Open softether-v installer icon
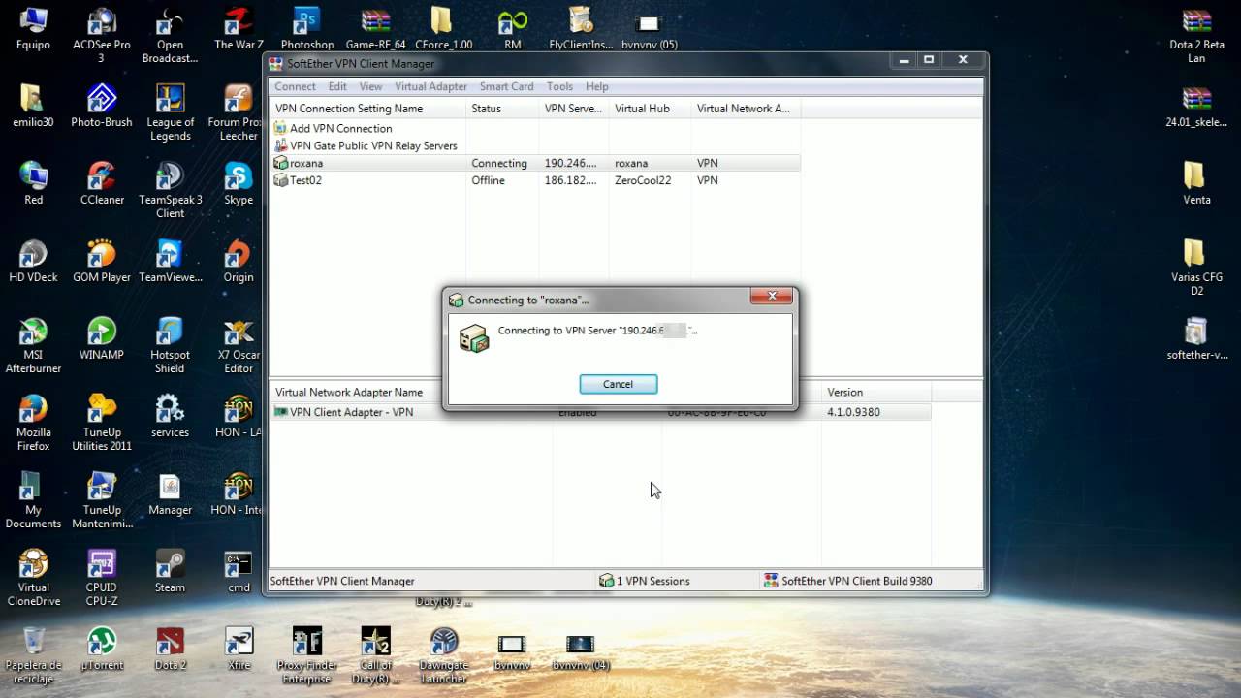1241x698 pixels. tap(1197, 339)
